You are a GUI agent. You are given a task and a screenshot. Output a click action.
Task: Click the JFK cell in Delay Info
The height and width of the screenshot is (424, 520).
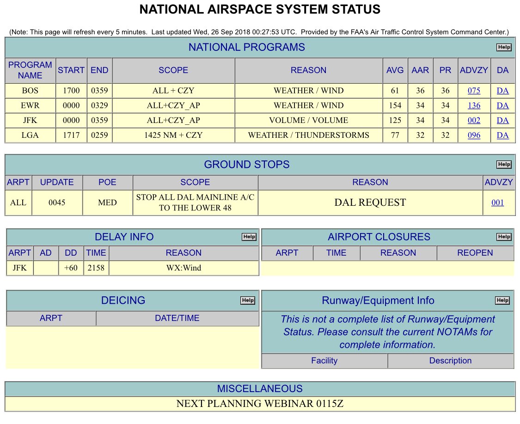coord(19,268)
